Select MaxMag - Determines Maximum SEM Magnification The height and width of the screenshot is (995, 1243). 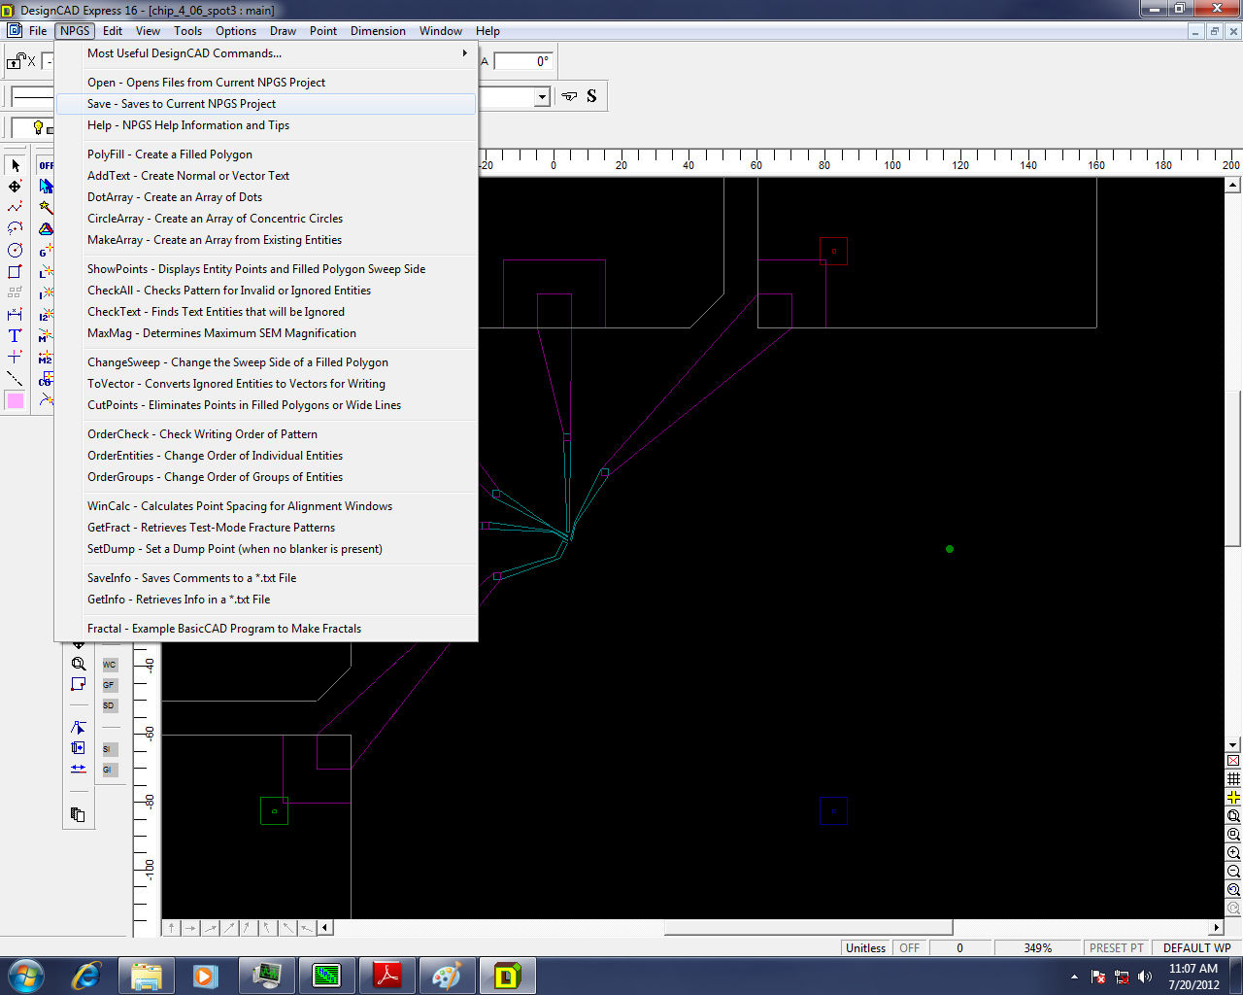(267, 333)
